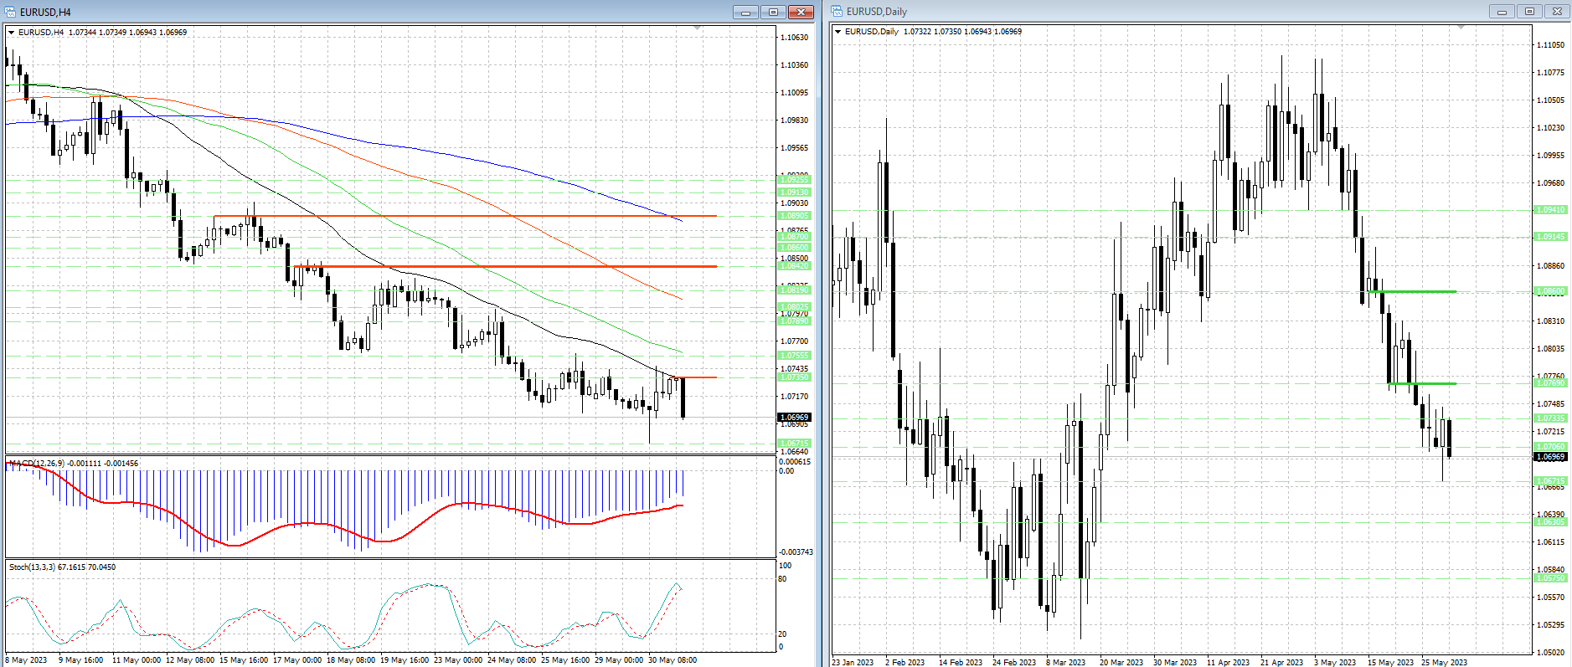Select the 1.08905 price level label on H4
Image resolution: width=1572 pixels, height=667 pixels.
pos(794,216)
